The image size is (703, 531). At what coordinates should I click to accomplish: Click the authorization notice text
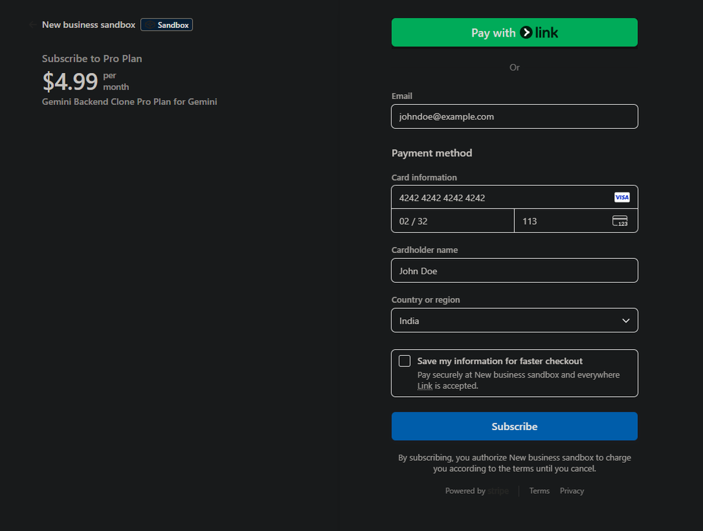514,463
